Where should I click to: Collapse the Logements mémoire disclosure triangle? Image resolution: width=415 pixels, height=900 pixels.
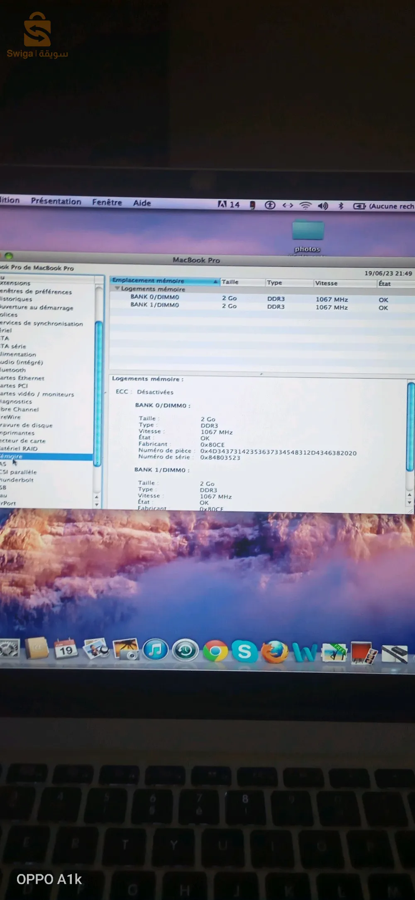pyautogui.click(x=117, y=288)
